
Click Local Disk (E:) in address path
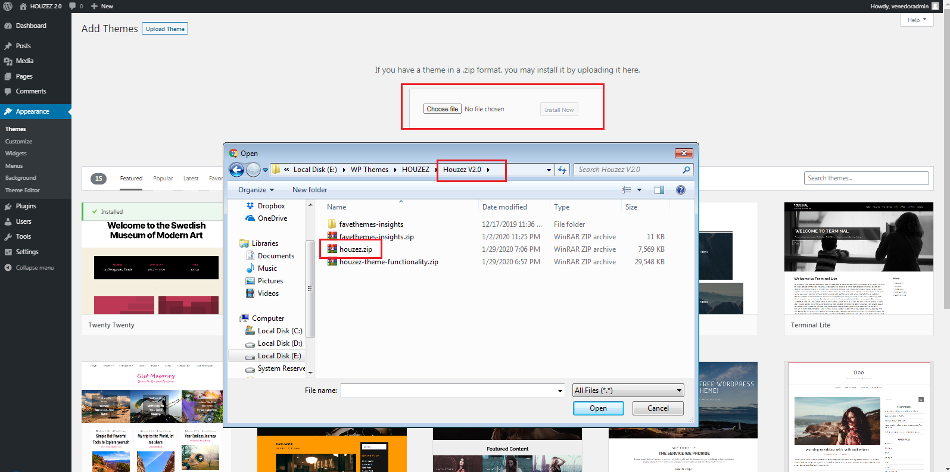pyautogui.click(x=315, y=170)
